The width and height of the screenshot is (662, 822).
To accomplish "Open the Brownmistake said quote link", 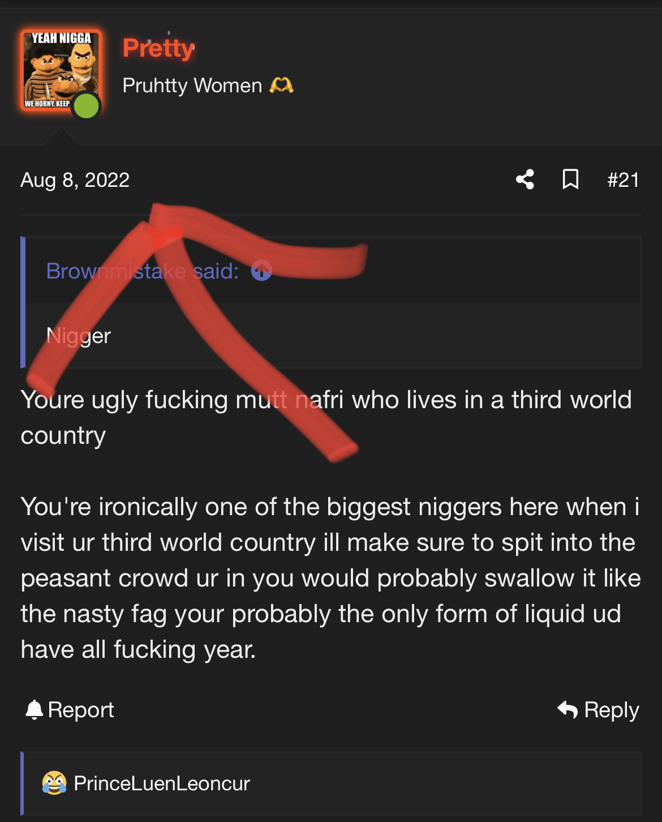I will (143, 271).
